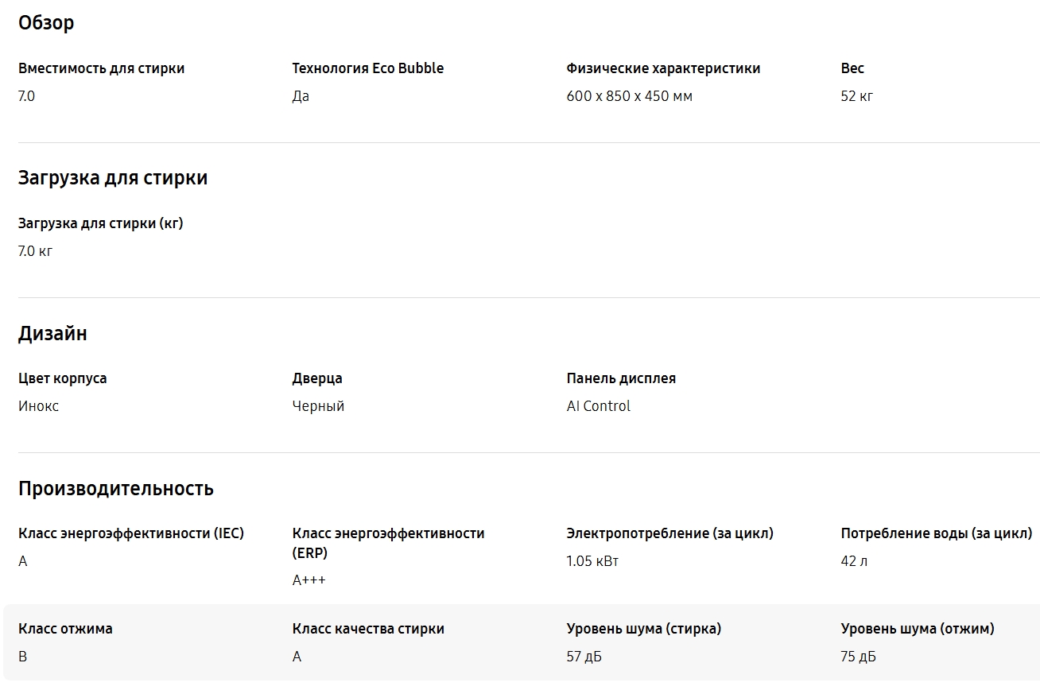Select the "Класс энергоэффективности (IEC)" label
Screen dimensions: 1040x686
[x=131, y=533]
